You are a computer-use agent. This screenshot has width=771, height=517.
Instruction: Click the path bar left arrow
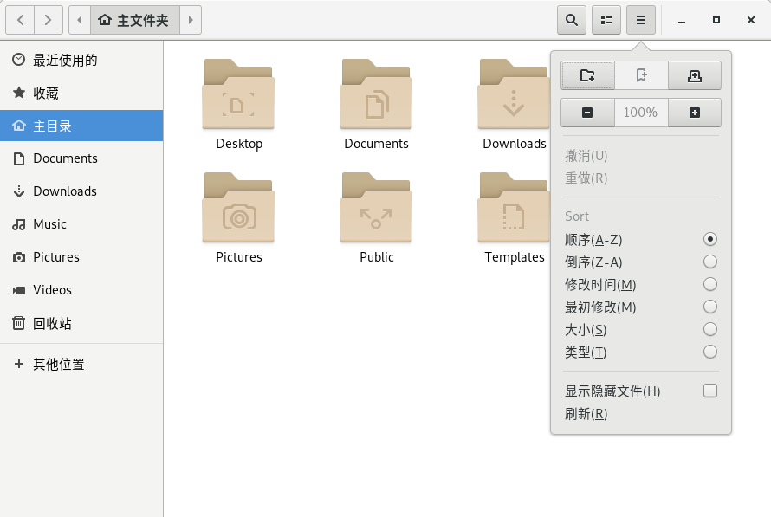click(79, 20)
